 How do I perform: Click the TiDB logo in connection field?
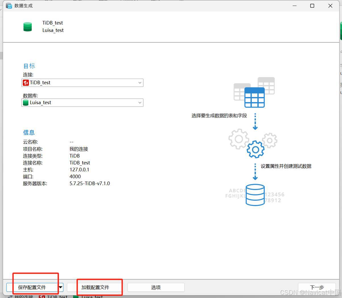click(26, 83)
